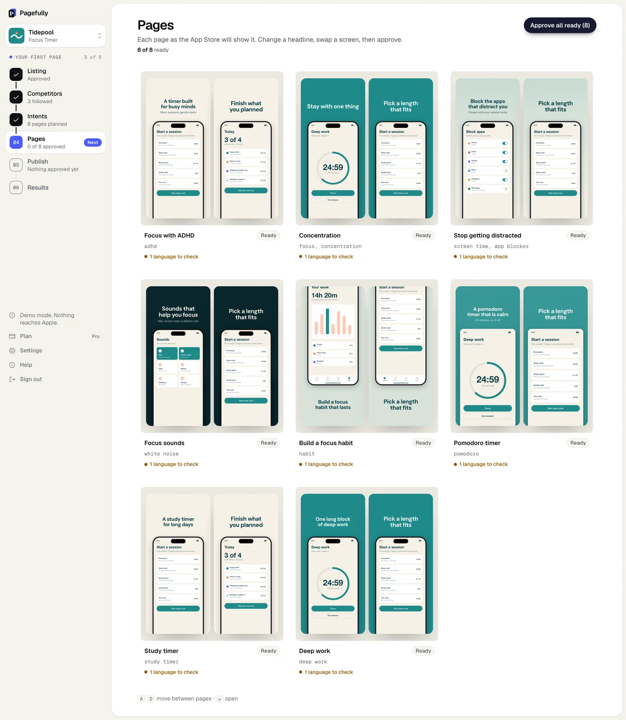Click Ready badge on Concentration
Viewport: 626px width, 720px height.
pos(423,235)
